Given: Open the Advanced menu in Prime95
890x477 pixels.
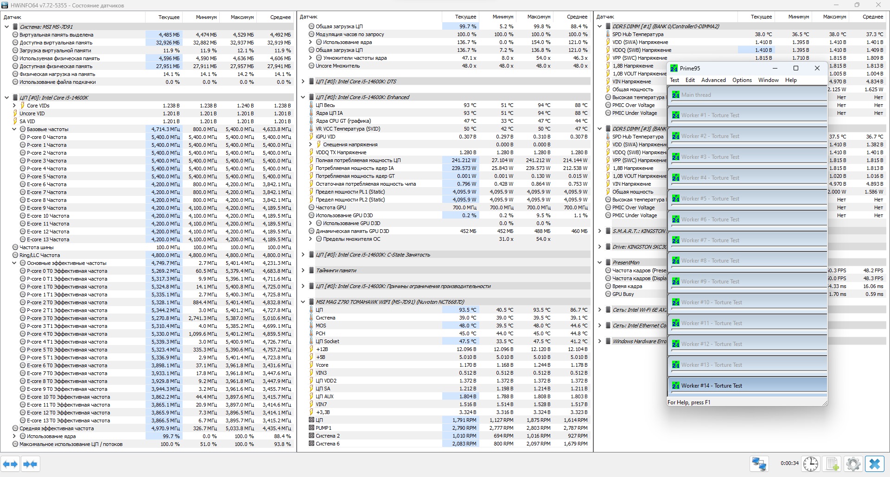Looking at the screenshot, I should pyautogui.click(x=713, y=80).
